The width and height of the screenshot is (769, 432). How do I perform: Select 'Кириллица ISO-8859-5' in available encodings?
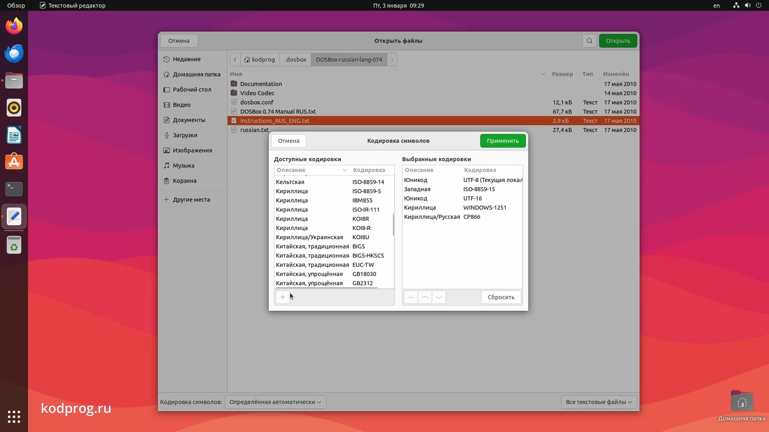(334, 191)
